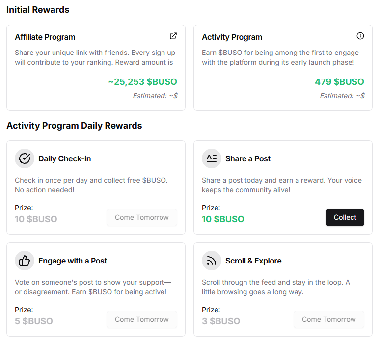Click the Daily Check-in title

64,158
